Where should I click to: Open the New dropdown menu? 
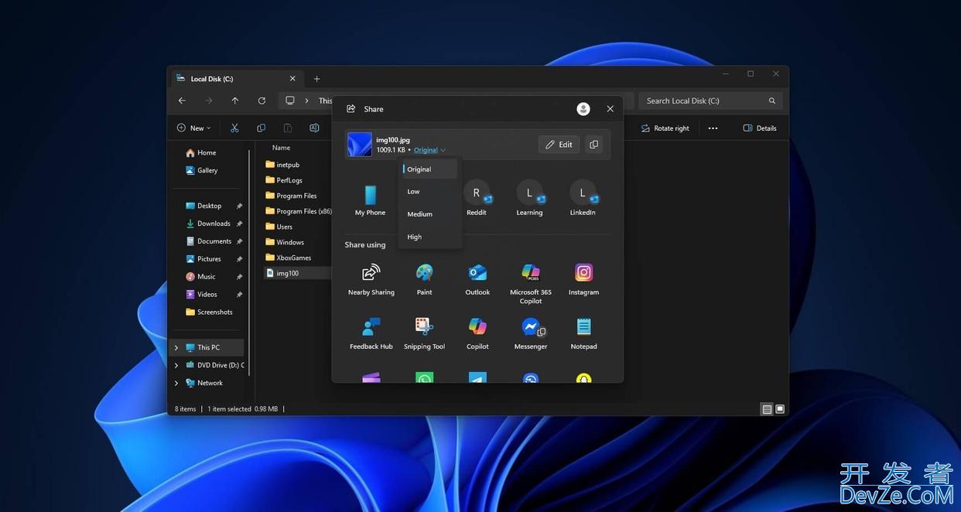coord(193,128)
